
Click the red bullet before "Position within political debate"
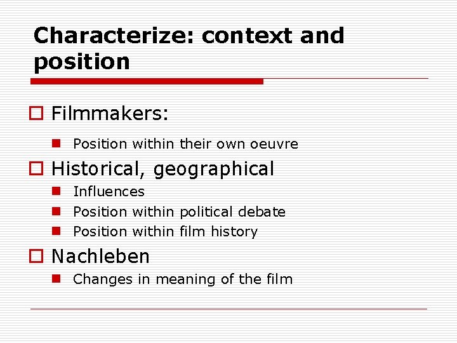point(56,212)
